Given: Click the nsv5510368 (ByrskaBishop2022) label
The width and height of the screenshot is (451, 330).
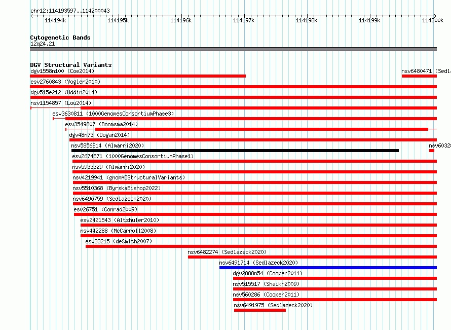Looking at the screenshot, I should [117, 188].
